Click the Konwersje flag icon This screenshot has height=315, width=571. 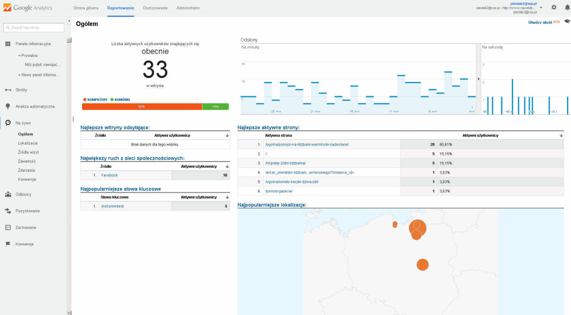(8, 244)
